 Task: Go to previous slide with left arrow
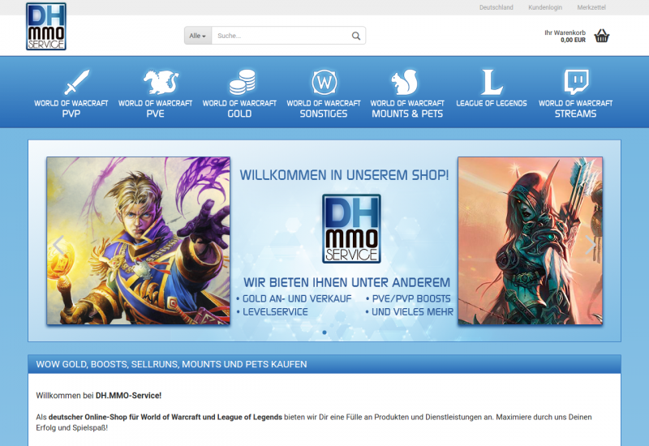click(x=57, y=242)
